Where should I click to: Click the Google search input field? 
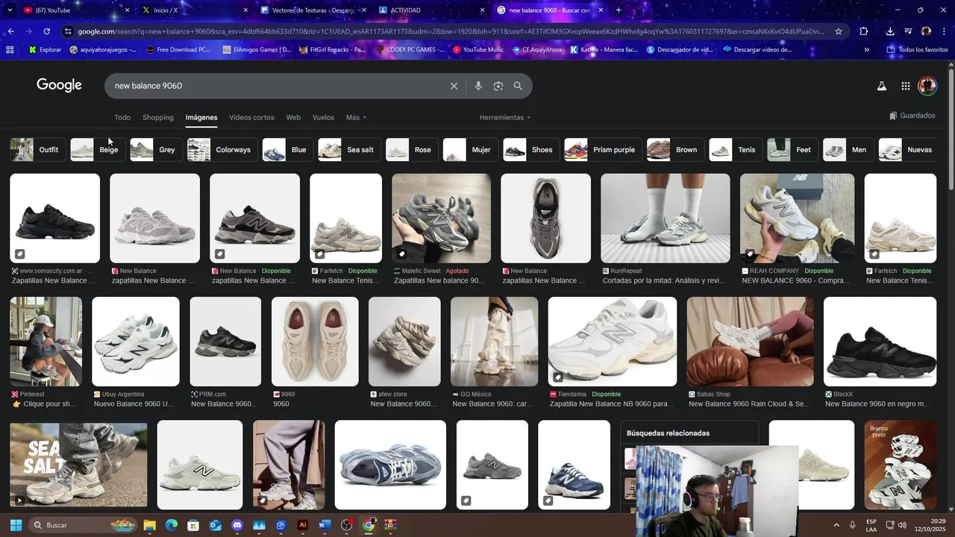click(x=276, y=86)
